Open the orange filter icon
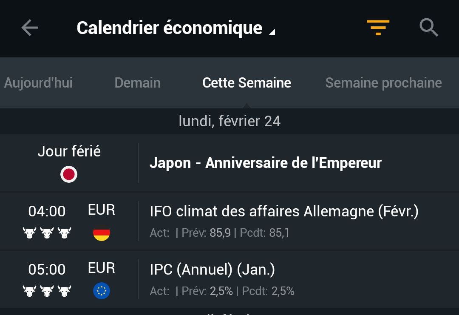This screenshot has height=315, width=459. pos(378,28)
